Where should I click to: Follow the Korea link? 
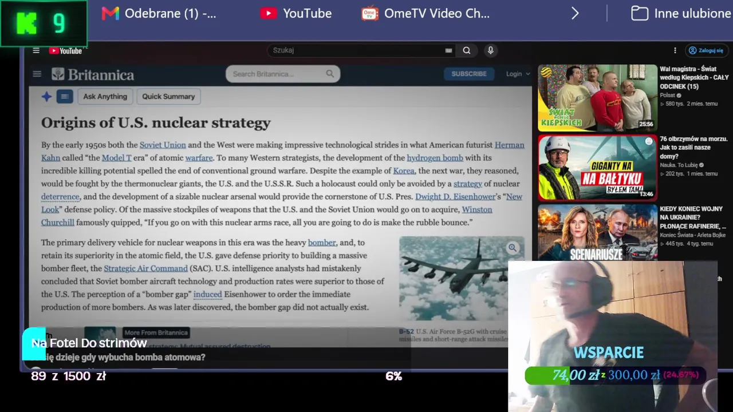404,171
